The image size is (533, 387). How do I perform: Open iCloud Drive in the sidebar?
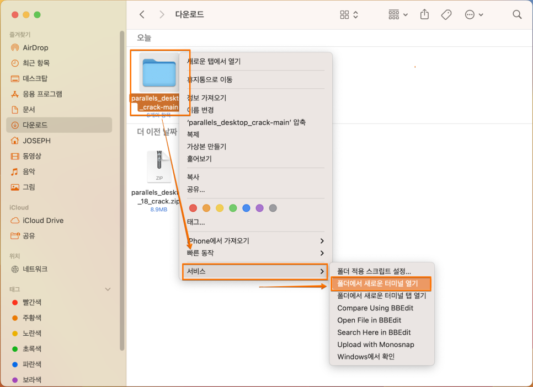point(59,220)
